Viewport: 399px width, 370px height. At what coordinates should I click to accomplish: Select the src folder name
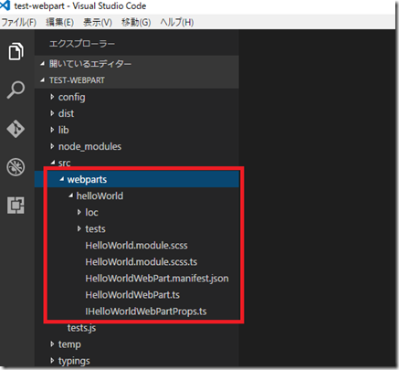[x=64, y=164]
